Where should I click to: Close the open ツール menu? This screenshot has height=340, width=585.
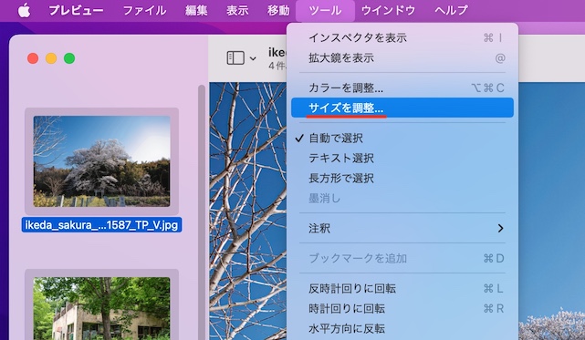point(325,10)
